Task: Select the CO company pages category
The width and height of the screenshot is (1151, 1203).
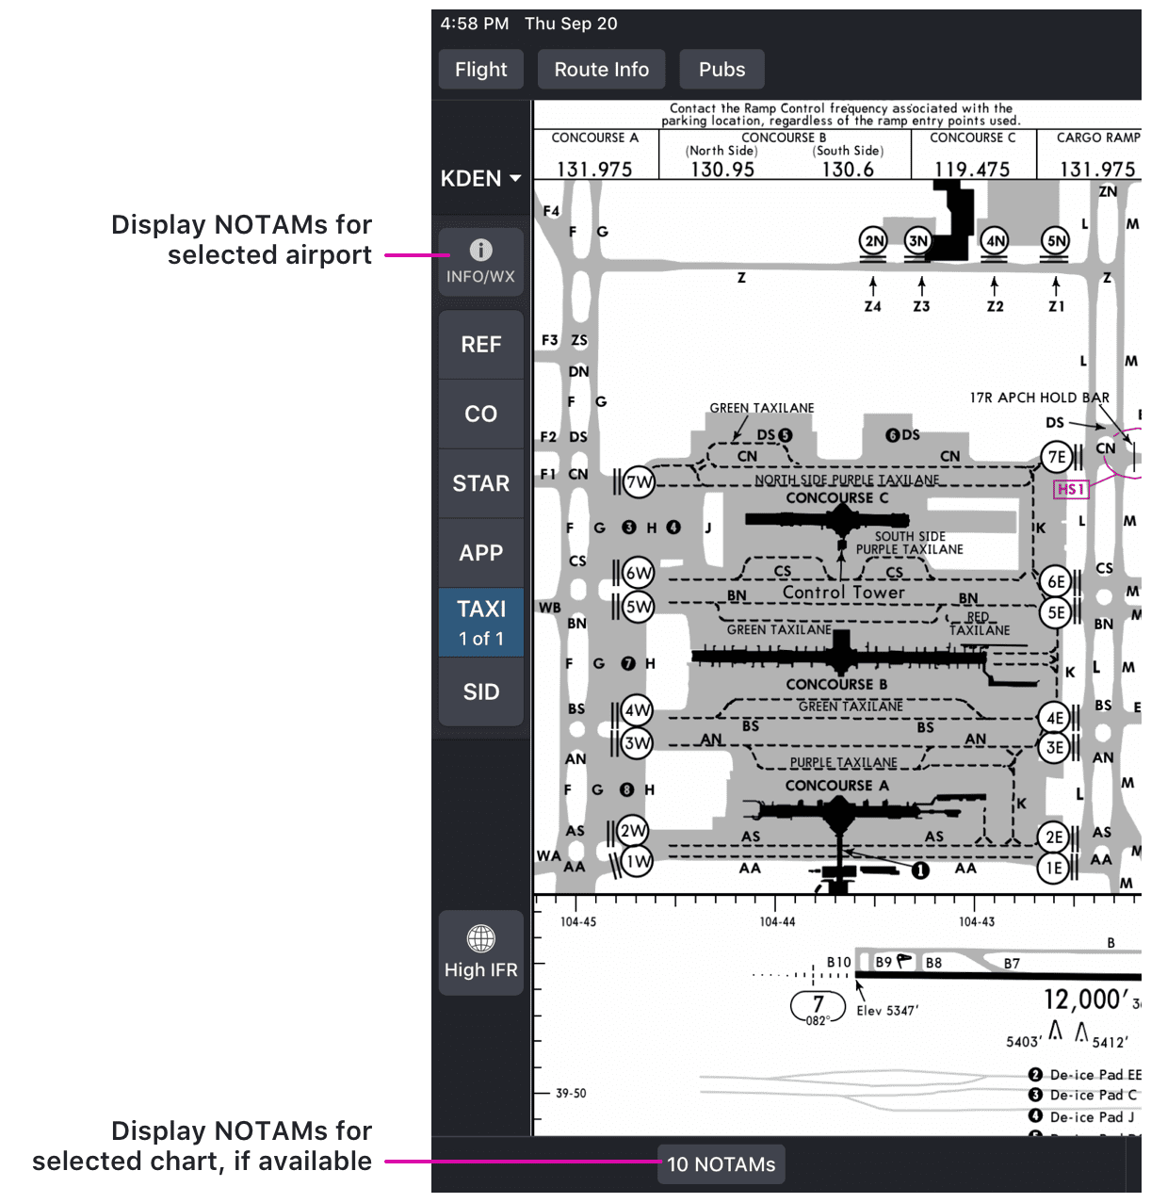Action: [x=480, y=414]
